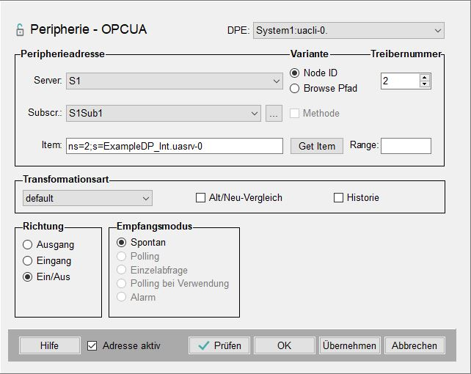
Task: Decrease the Treibernummer value with down arrow
Action: pos(425,84)
